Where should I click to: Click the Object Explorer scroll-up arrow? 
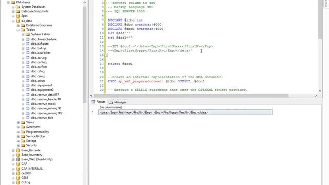84,2
